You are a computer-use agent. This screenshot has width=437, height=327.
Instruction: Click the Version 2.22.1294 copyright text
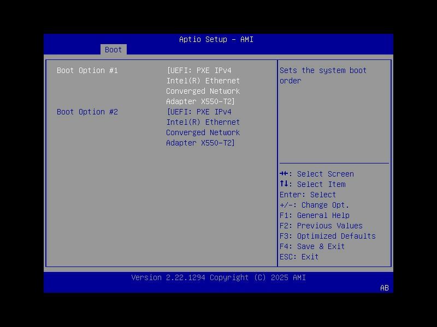point(218,277)
